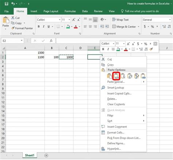Click the Paste Values (123) option
Viewport: 173px width, 160px height.
coord(116,76)
